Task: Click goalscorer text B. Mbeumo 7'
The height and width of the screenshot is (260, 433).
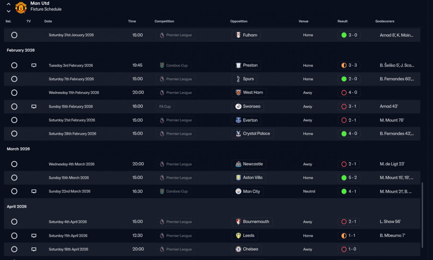Action: coord(392,236)
